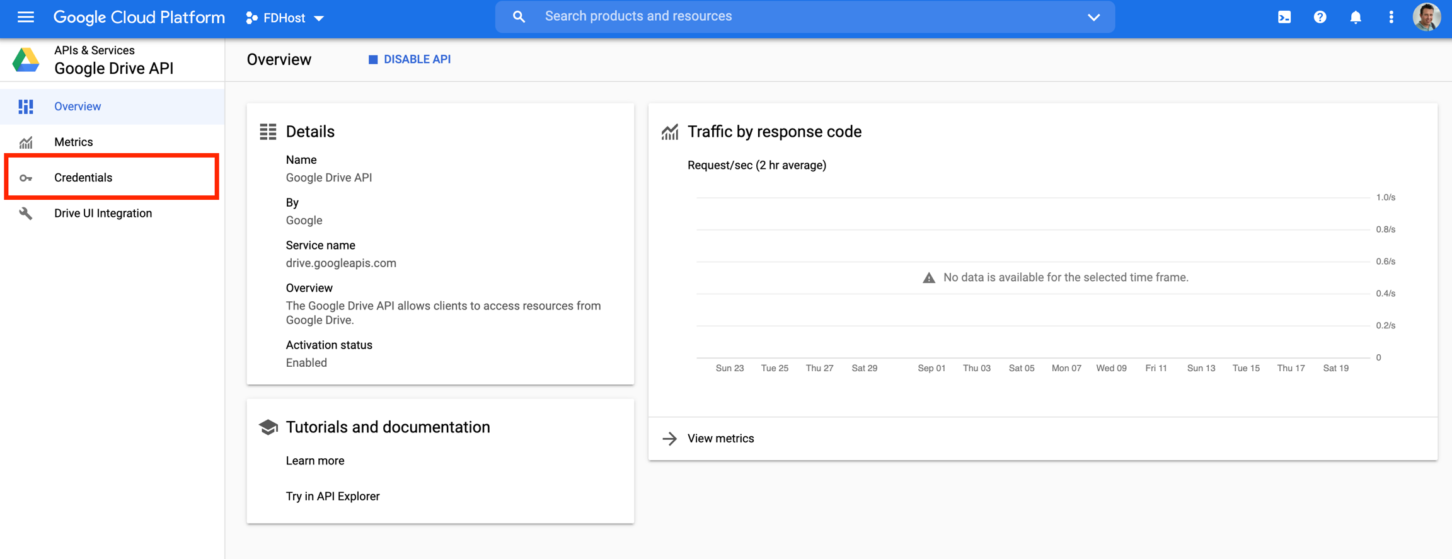The height and width of the screenshot is (559, 1452).
Task: Open the hamburger navigation menu
Action: tap(26, 17)
